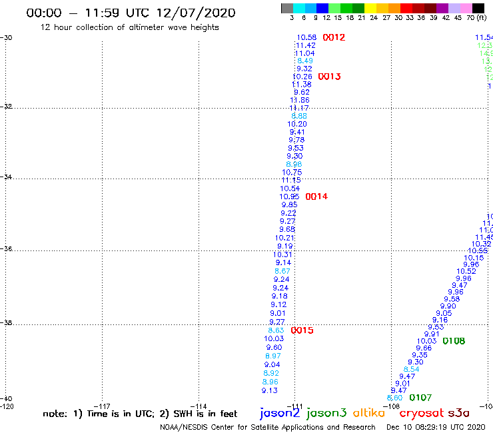Click the subtitle '12 hour collection of altimeter wave heights'
Screen dimensions: 493x433
click(129, 27)
